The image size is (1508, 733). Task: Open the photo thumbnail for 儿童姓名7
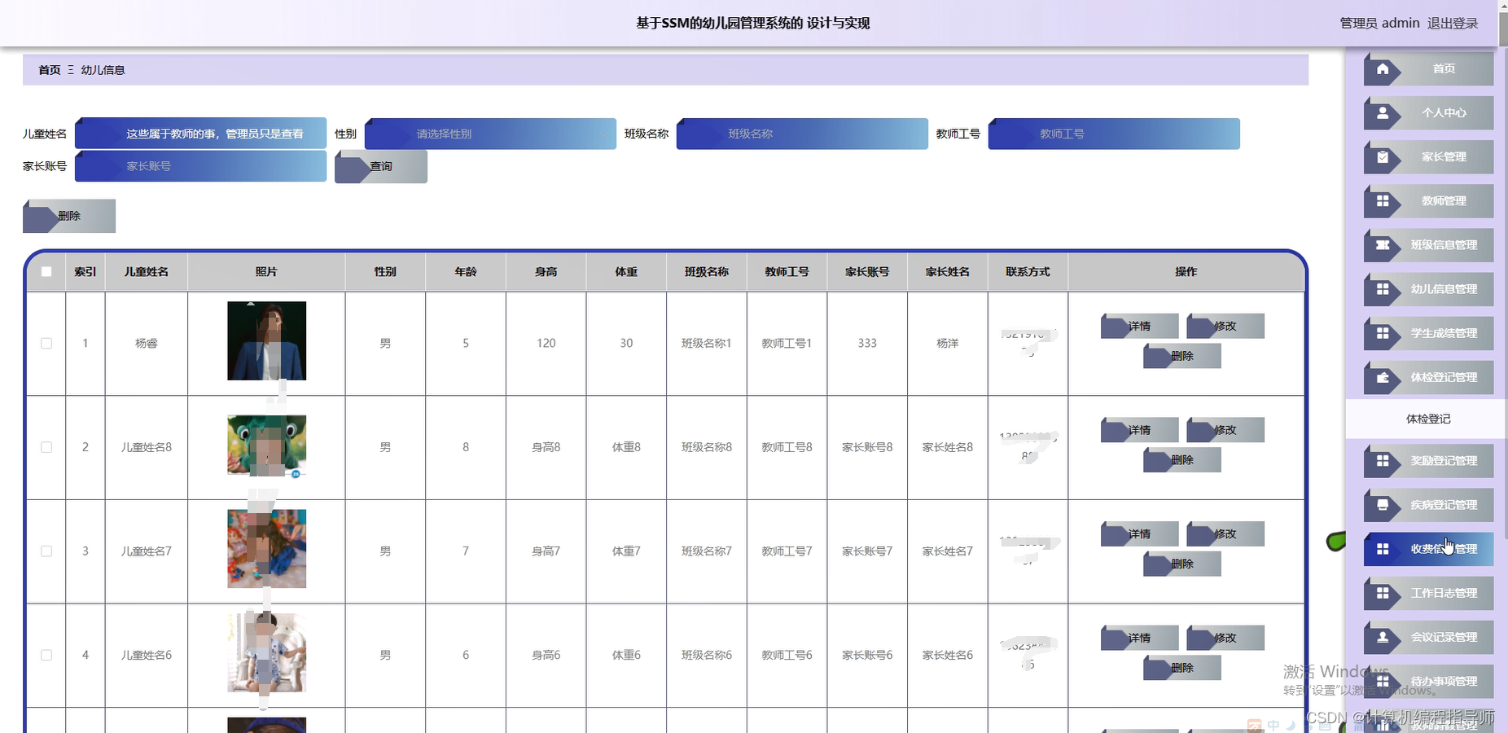point(266,549)
